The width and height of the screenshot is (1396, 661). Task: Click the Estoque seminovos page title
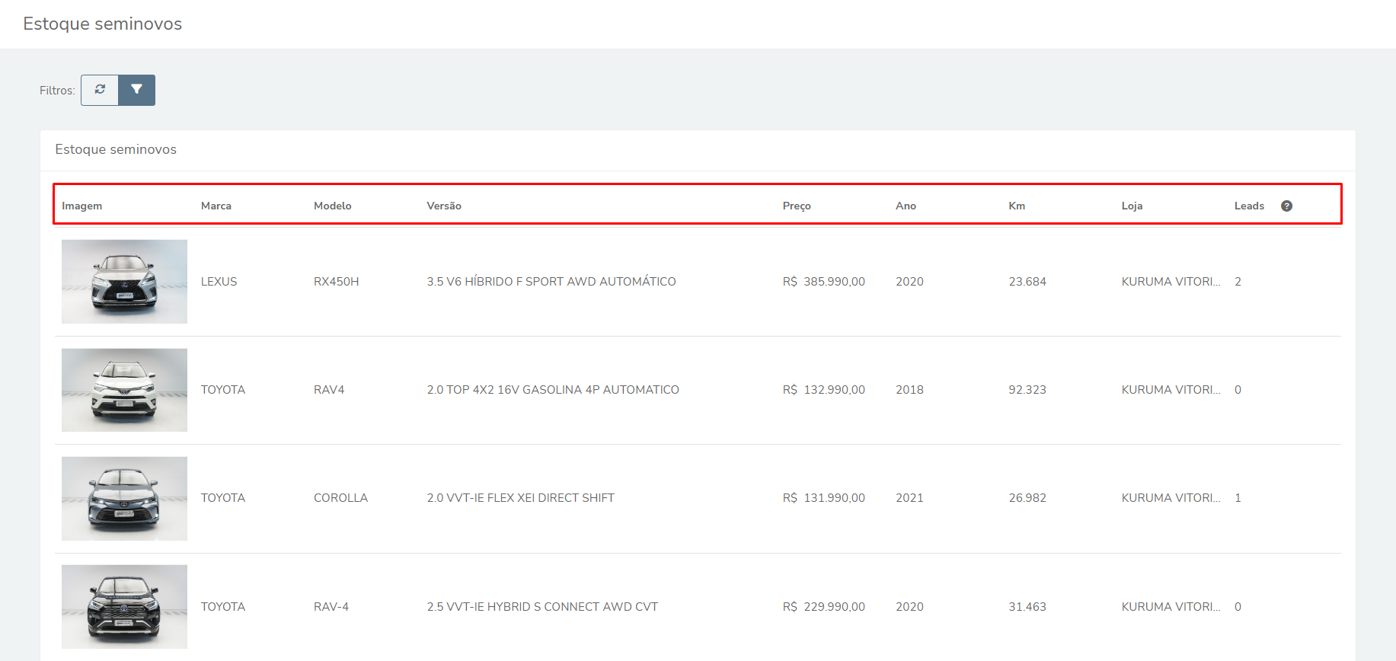[103, 24]
